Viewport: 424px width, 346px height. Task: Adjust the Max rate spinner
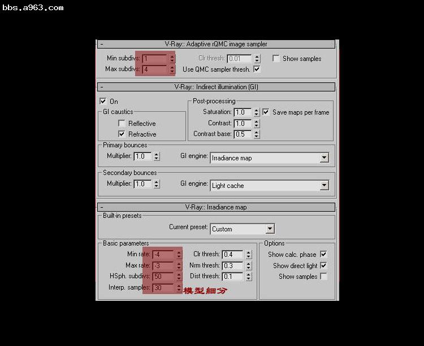coord(179,266)
